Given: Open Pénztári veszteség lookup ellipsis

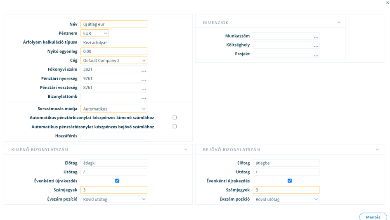Looking at the screenshot, I should pyautogui.click(x=144, y=89).
